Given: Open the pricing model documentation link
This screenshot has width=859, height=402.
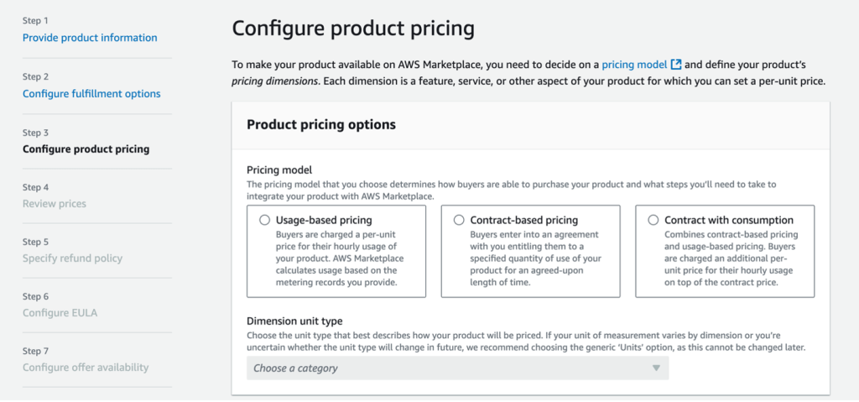Looking at the screenshot, I should [634, 65].
